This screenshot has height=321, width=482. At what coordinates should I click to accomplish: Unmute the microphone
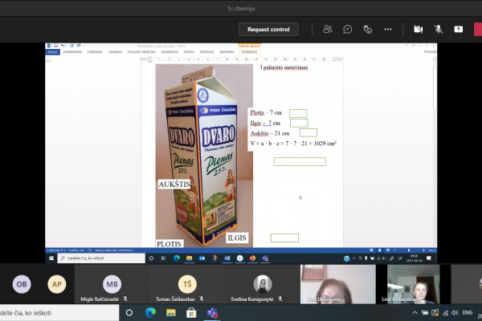439,30
